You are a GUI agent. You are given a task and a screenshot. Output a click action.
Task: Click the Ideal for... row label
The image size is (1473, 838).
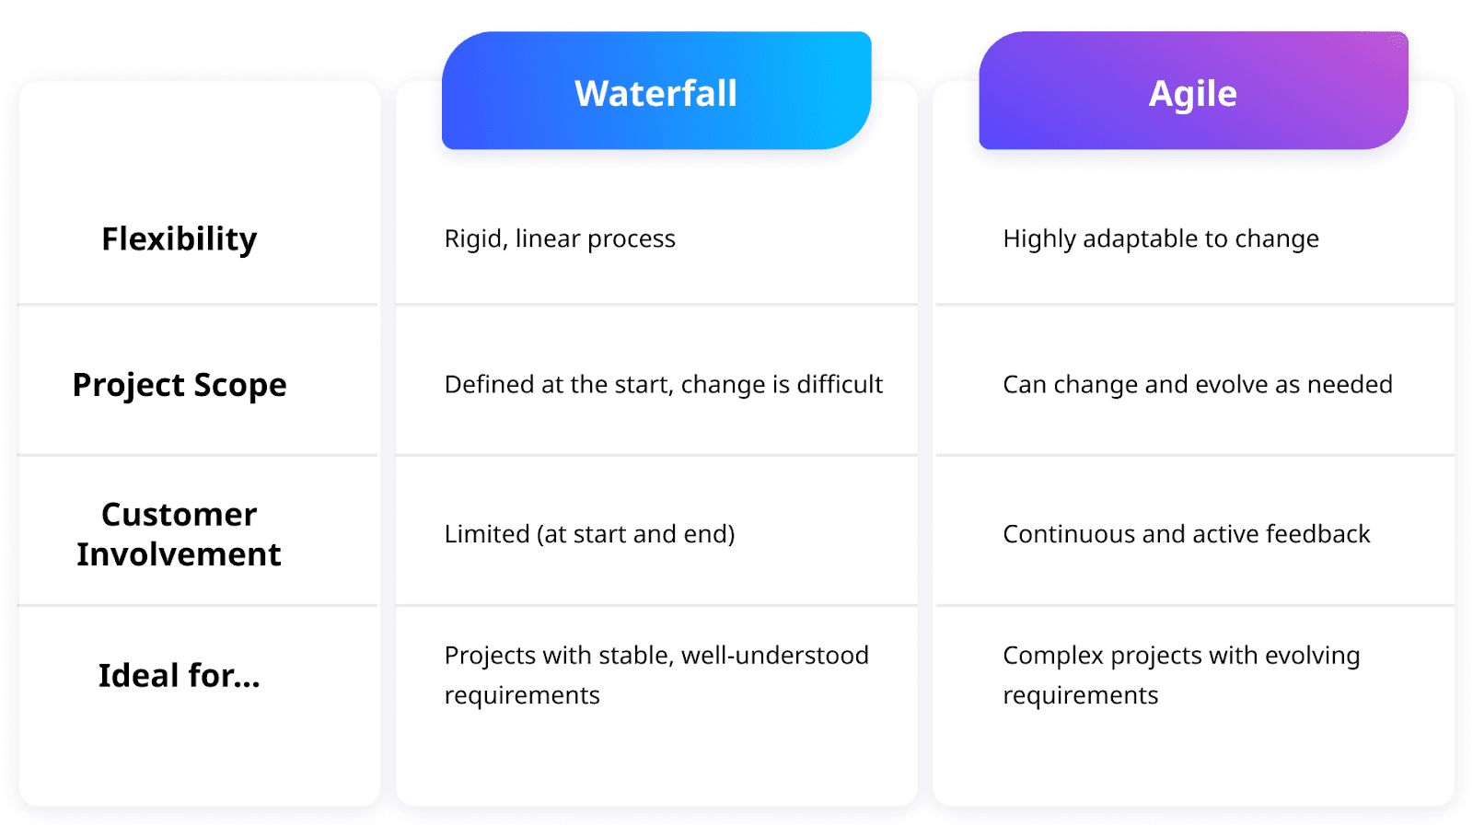(180, 676)
